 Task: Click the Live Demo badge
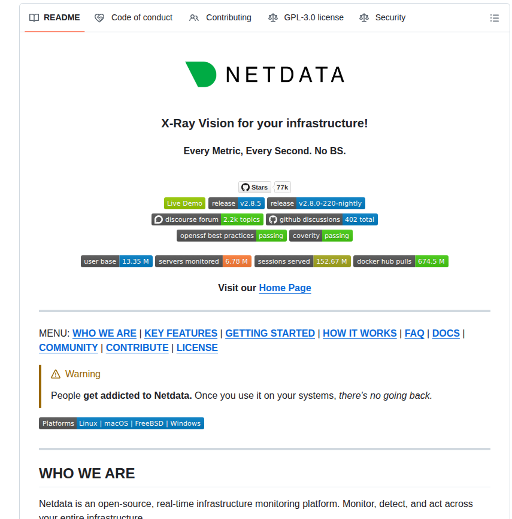(184, 203)
